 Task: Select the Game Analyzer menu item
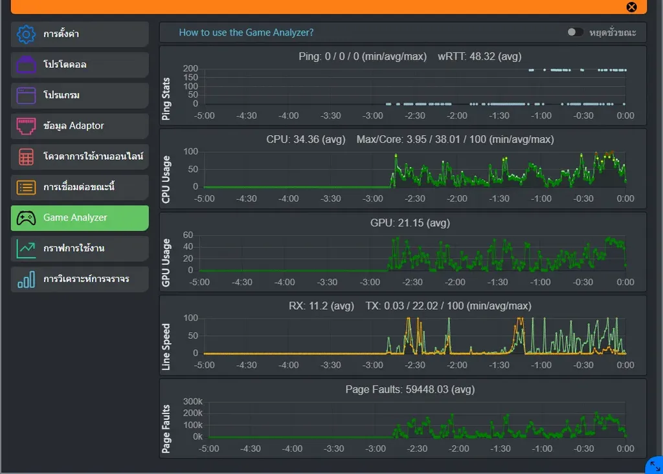(x=80, y=218)
